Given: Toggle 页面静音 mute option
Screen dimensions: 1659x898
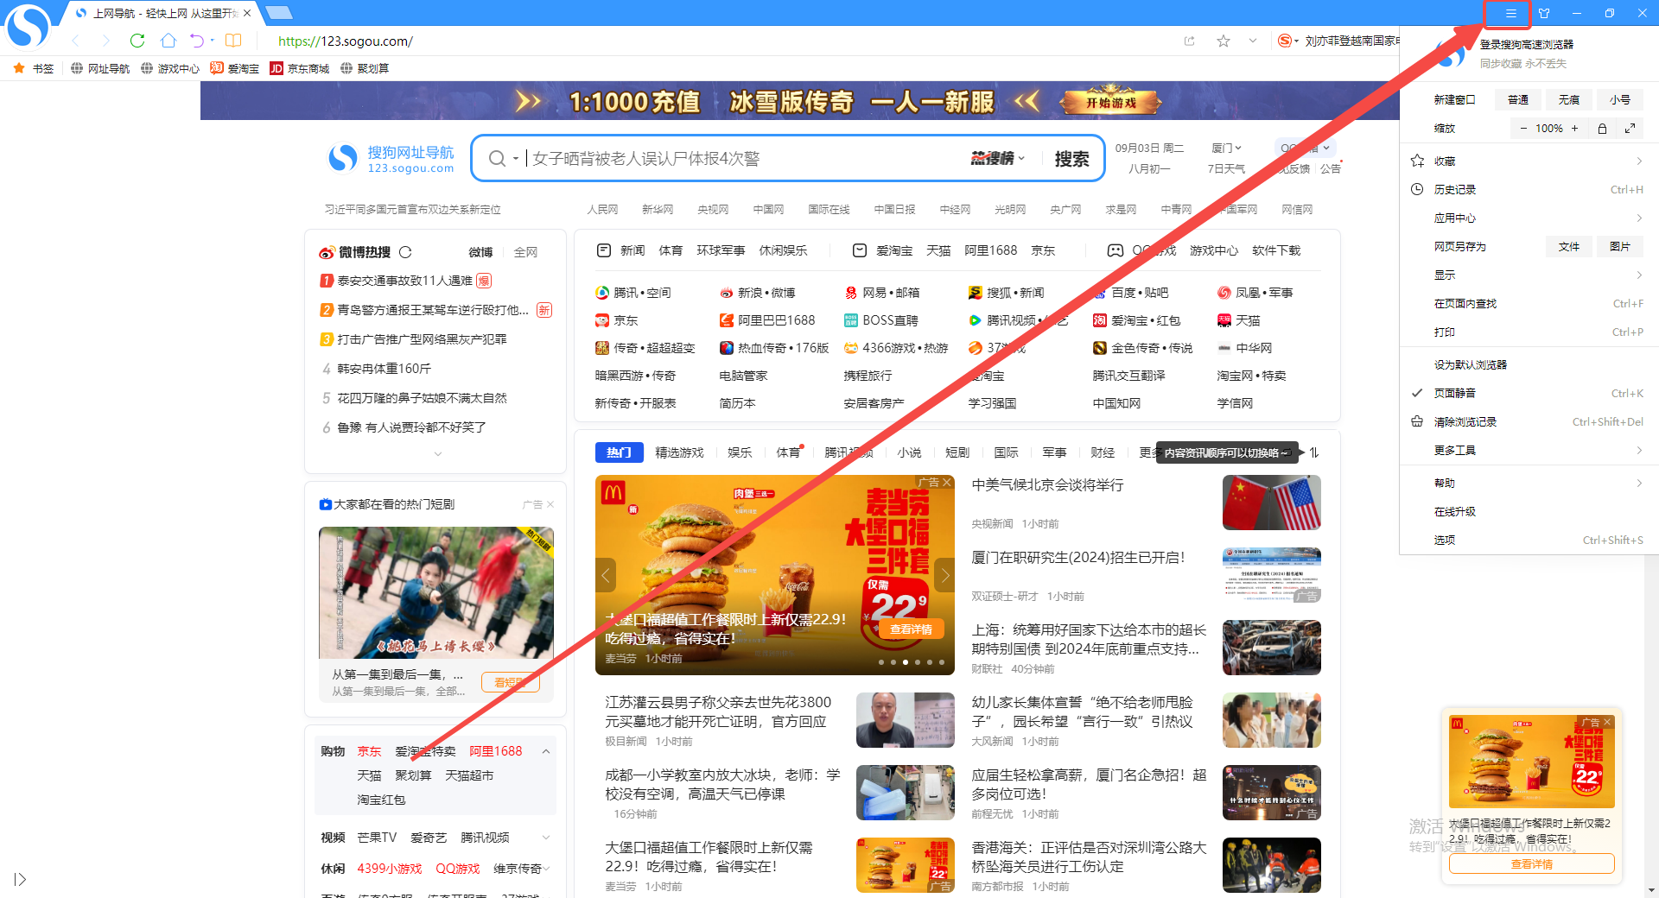Looking at the screenshot, I should pos(1527,393).
